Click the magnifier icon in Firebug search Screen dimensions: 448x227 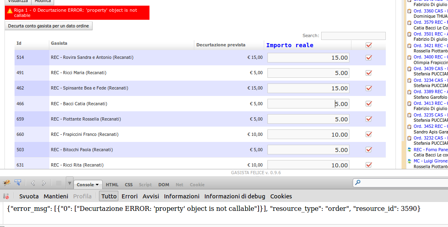pos(358,183)
